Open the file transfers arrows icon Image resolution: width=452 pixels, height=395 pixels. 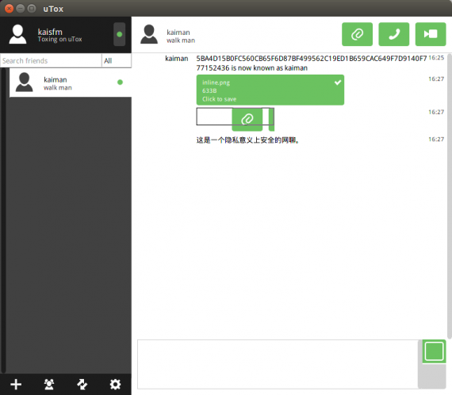[x=82, y=384]
